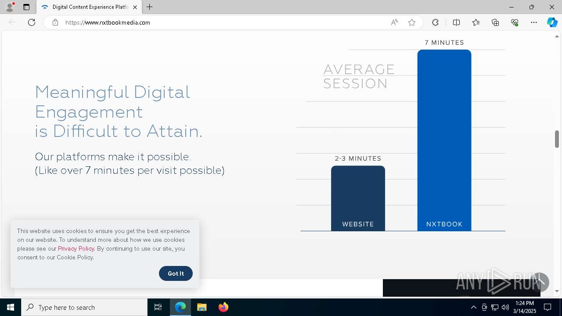Click the scrollbar down arrow
Screen dimensions: 562x316
tap(557, 291)
